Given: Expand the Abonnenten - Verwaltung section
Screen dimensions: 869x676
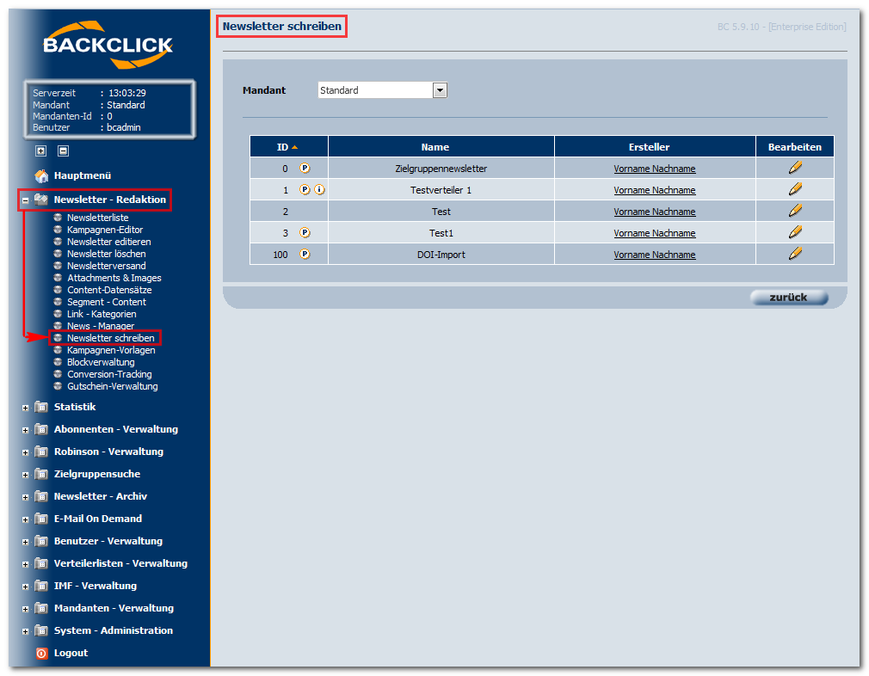Looking at the screenshot, I should tap(26, 430).
